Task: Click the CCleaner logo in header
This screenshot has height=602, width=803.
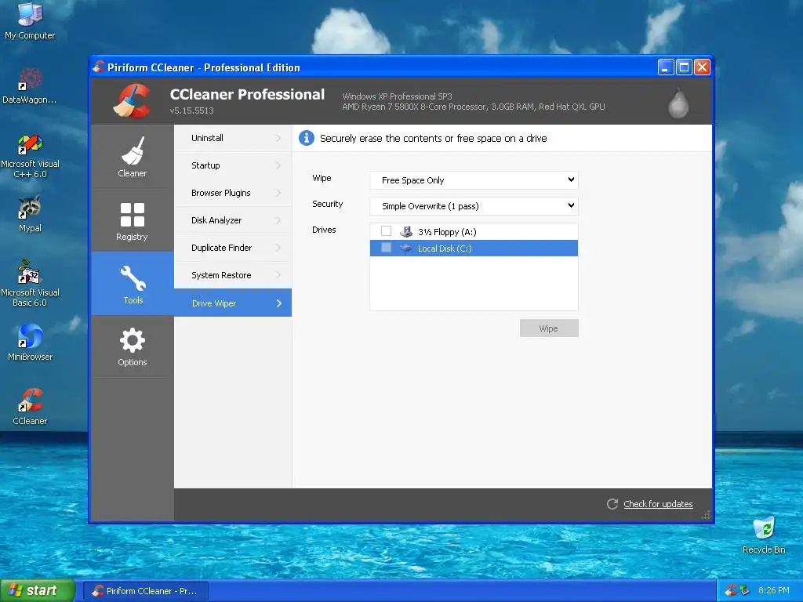Action: [132, 101]
